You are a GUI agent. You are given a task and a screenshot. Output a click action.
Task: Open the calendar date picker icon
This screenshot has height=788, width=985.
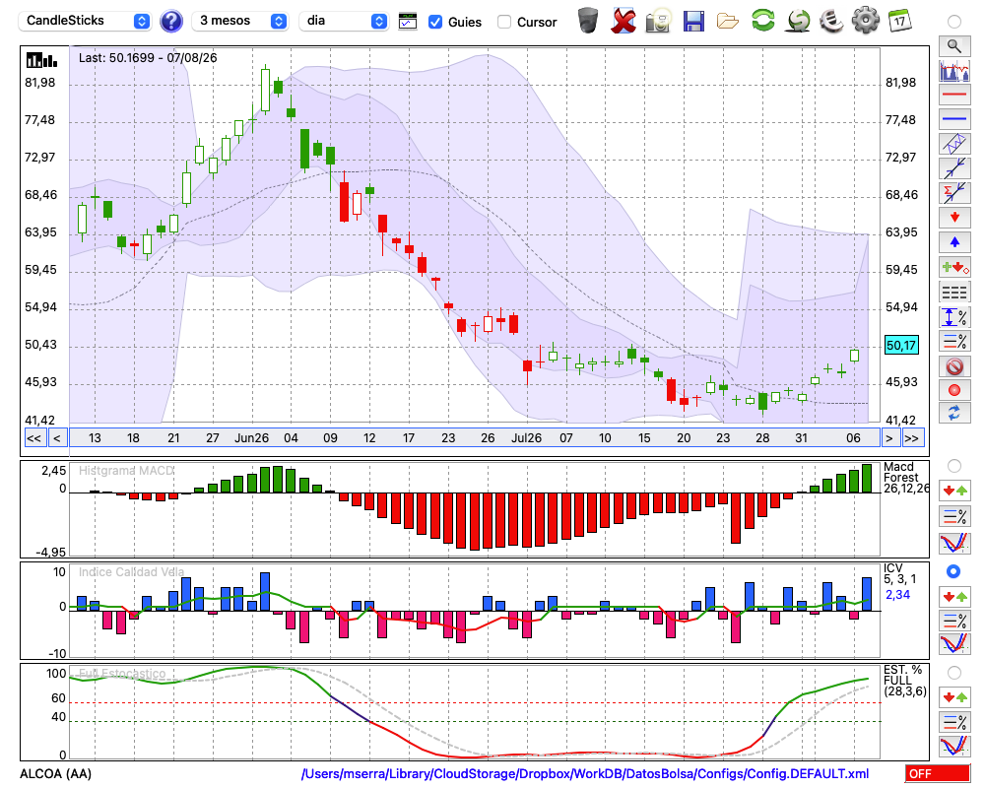pyautogui.click(x=899, y=21)
